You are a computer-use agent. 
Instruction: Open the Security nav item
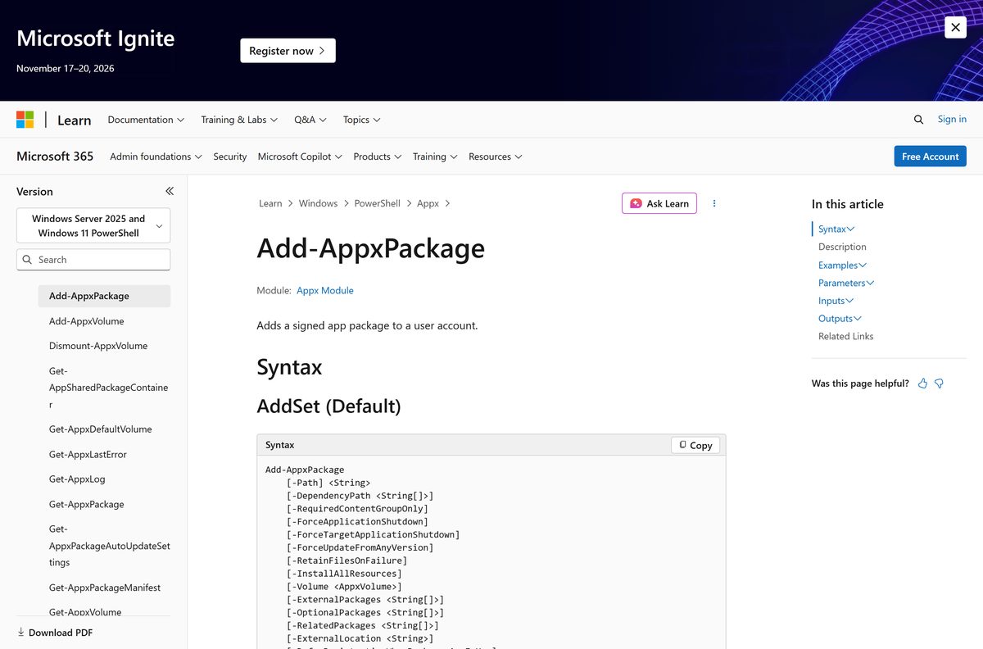coord(230,157)
